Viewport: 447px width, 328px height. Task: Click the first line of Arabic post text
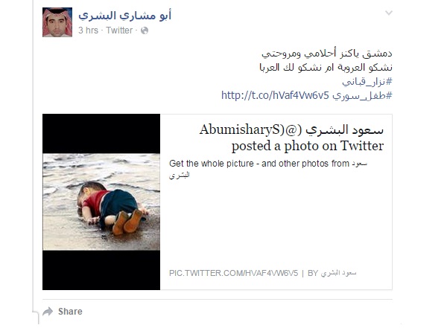click(327, 54)
